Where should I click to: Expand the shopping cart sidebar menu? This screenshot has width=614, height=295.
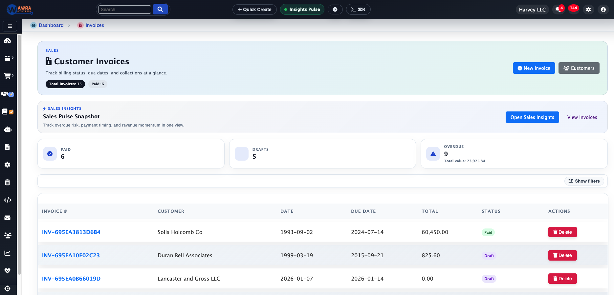click(9, 76)
